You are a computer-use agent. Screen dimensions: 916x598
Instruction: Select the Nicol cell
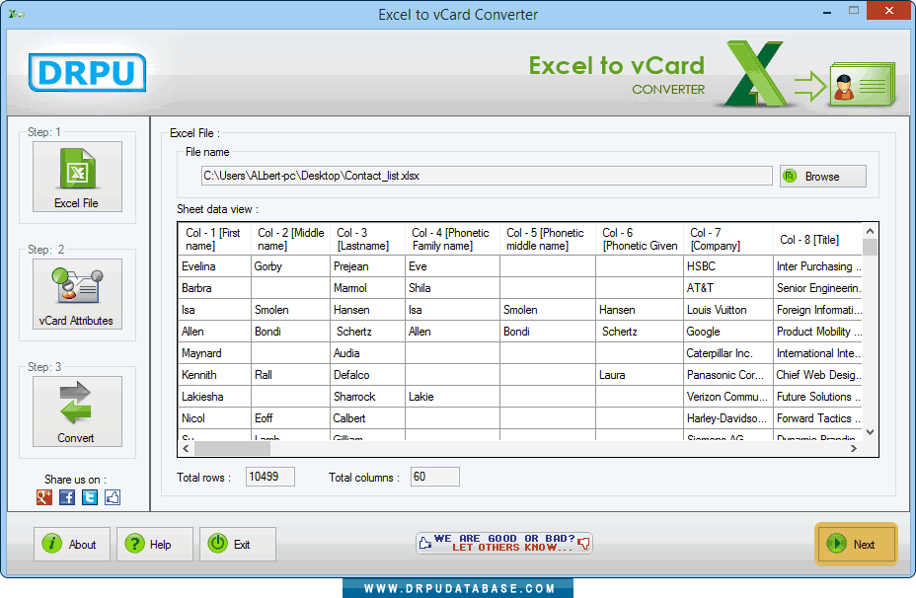(214, 417)
